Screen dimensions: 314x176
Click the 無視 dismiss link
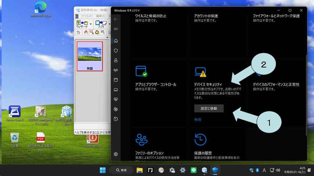click(198, 120)
